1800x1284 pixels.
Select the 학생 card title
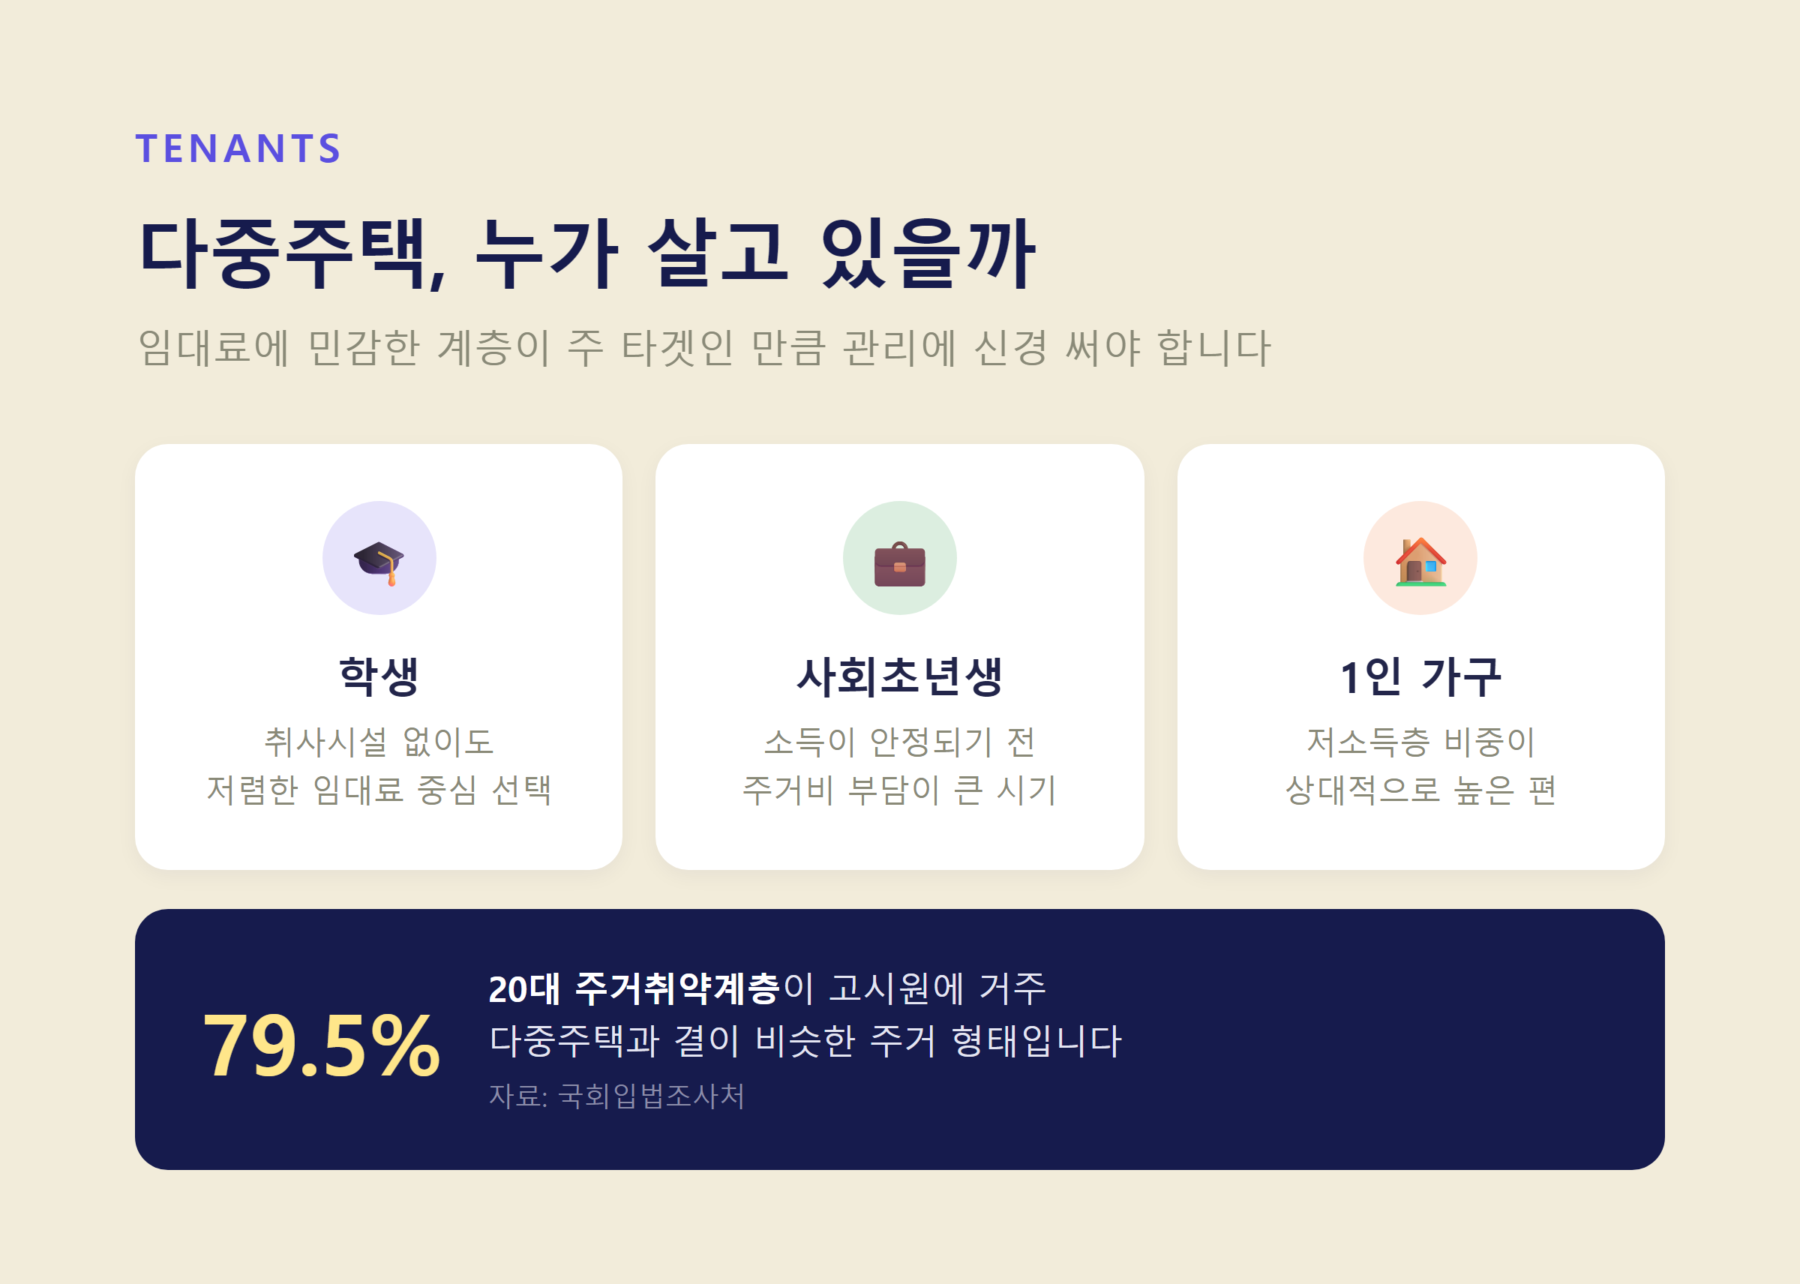pos(379,676)
